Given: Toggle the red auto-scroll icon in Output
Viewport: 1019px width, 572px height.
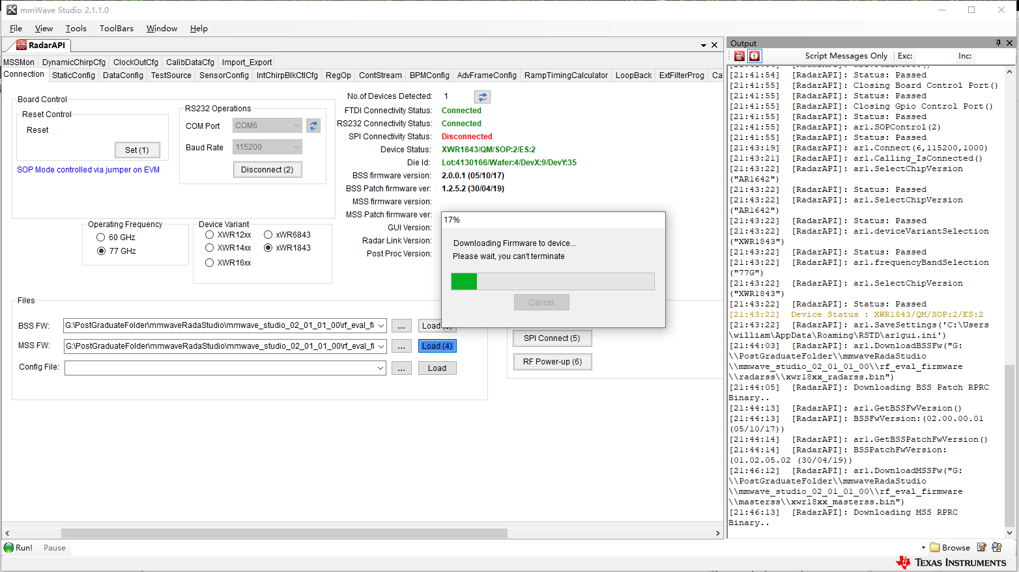Looking at the screenshot, I should [x=754, y=56].
